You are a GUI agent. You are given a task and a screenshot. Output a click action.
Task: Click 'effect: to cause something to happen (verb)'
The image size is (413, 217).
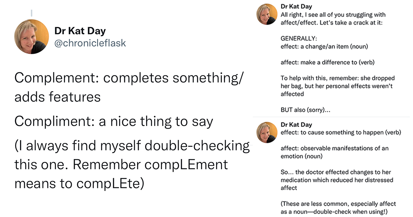(x=341, y=132)
